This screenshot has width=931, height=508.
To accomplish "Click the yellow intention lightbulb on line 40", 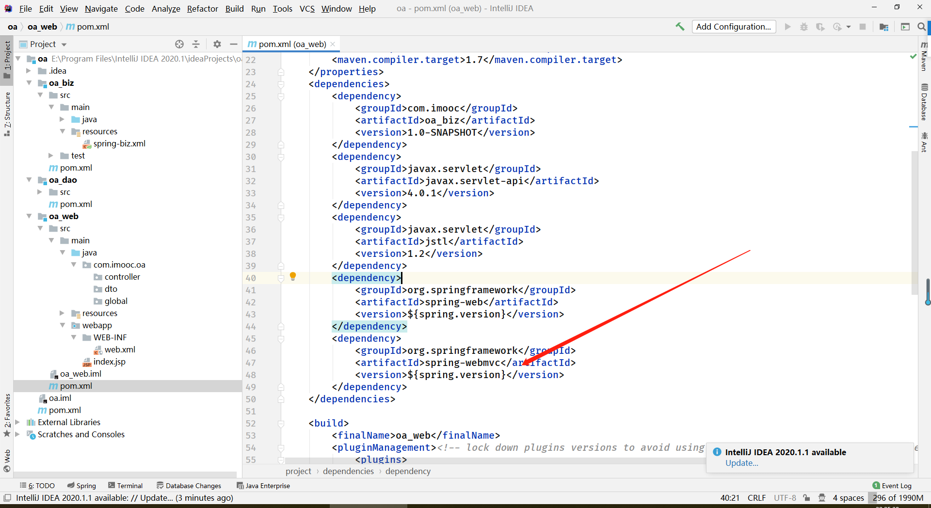I will (x=293, y=276).
